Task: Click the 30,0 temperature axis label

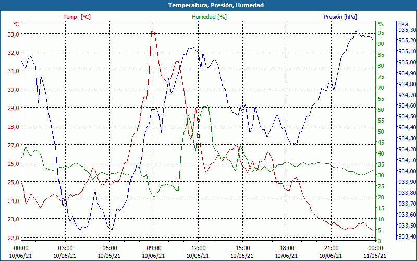Action: coord(13,90)
